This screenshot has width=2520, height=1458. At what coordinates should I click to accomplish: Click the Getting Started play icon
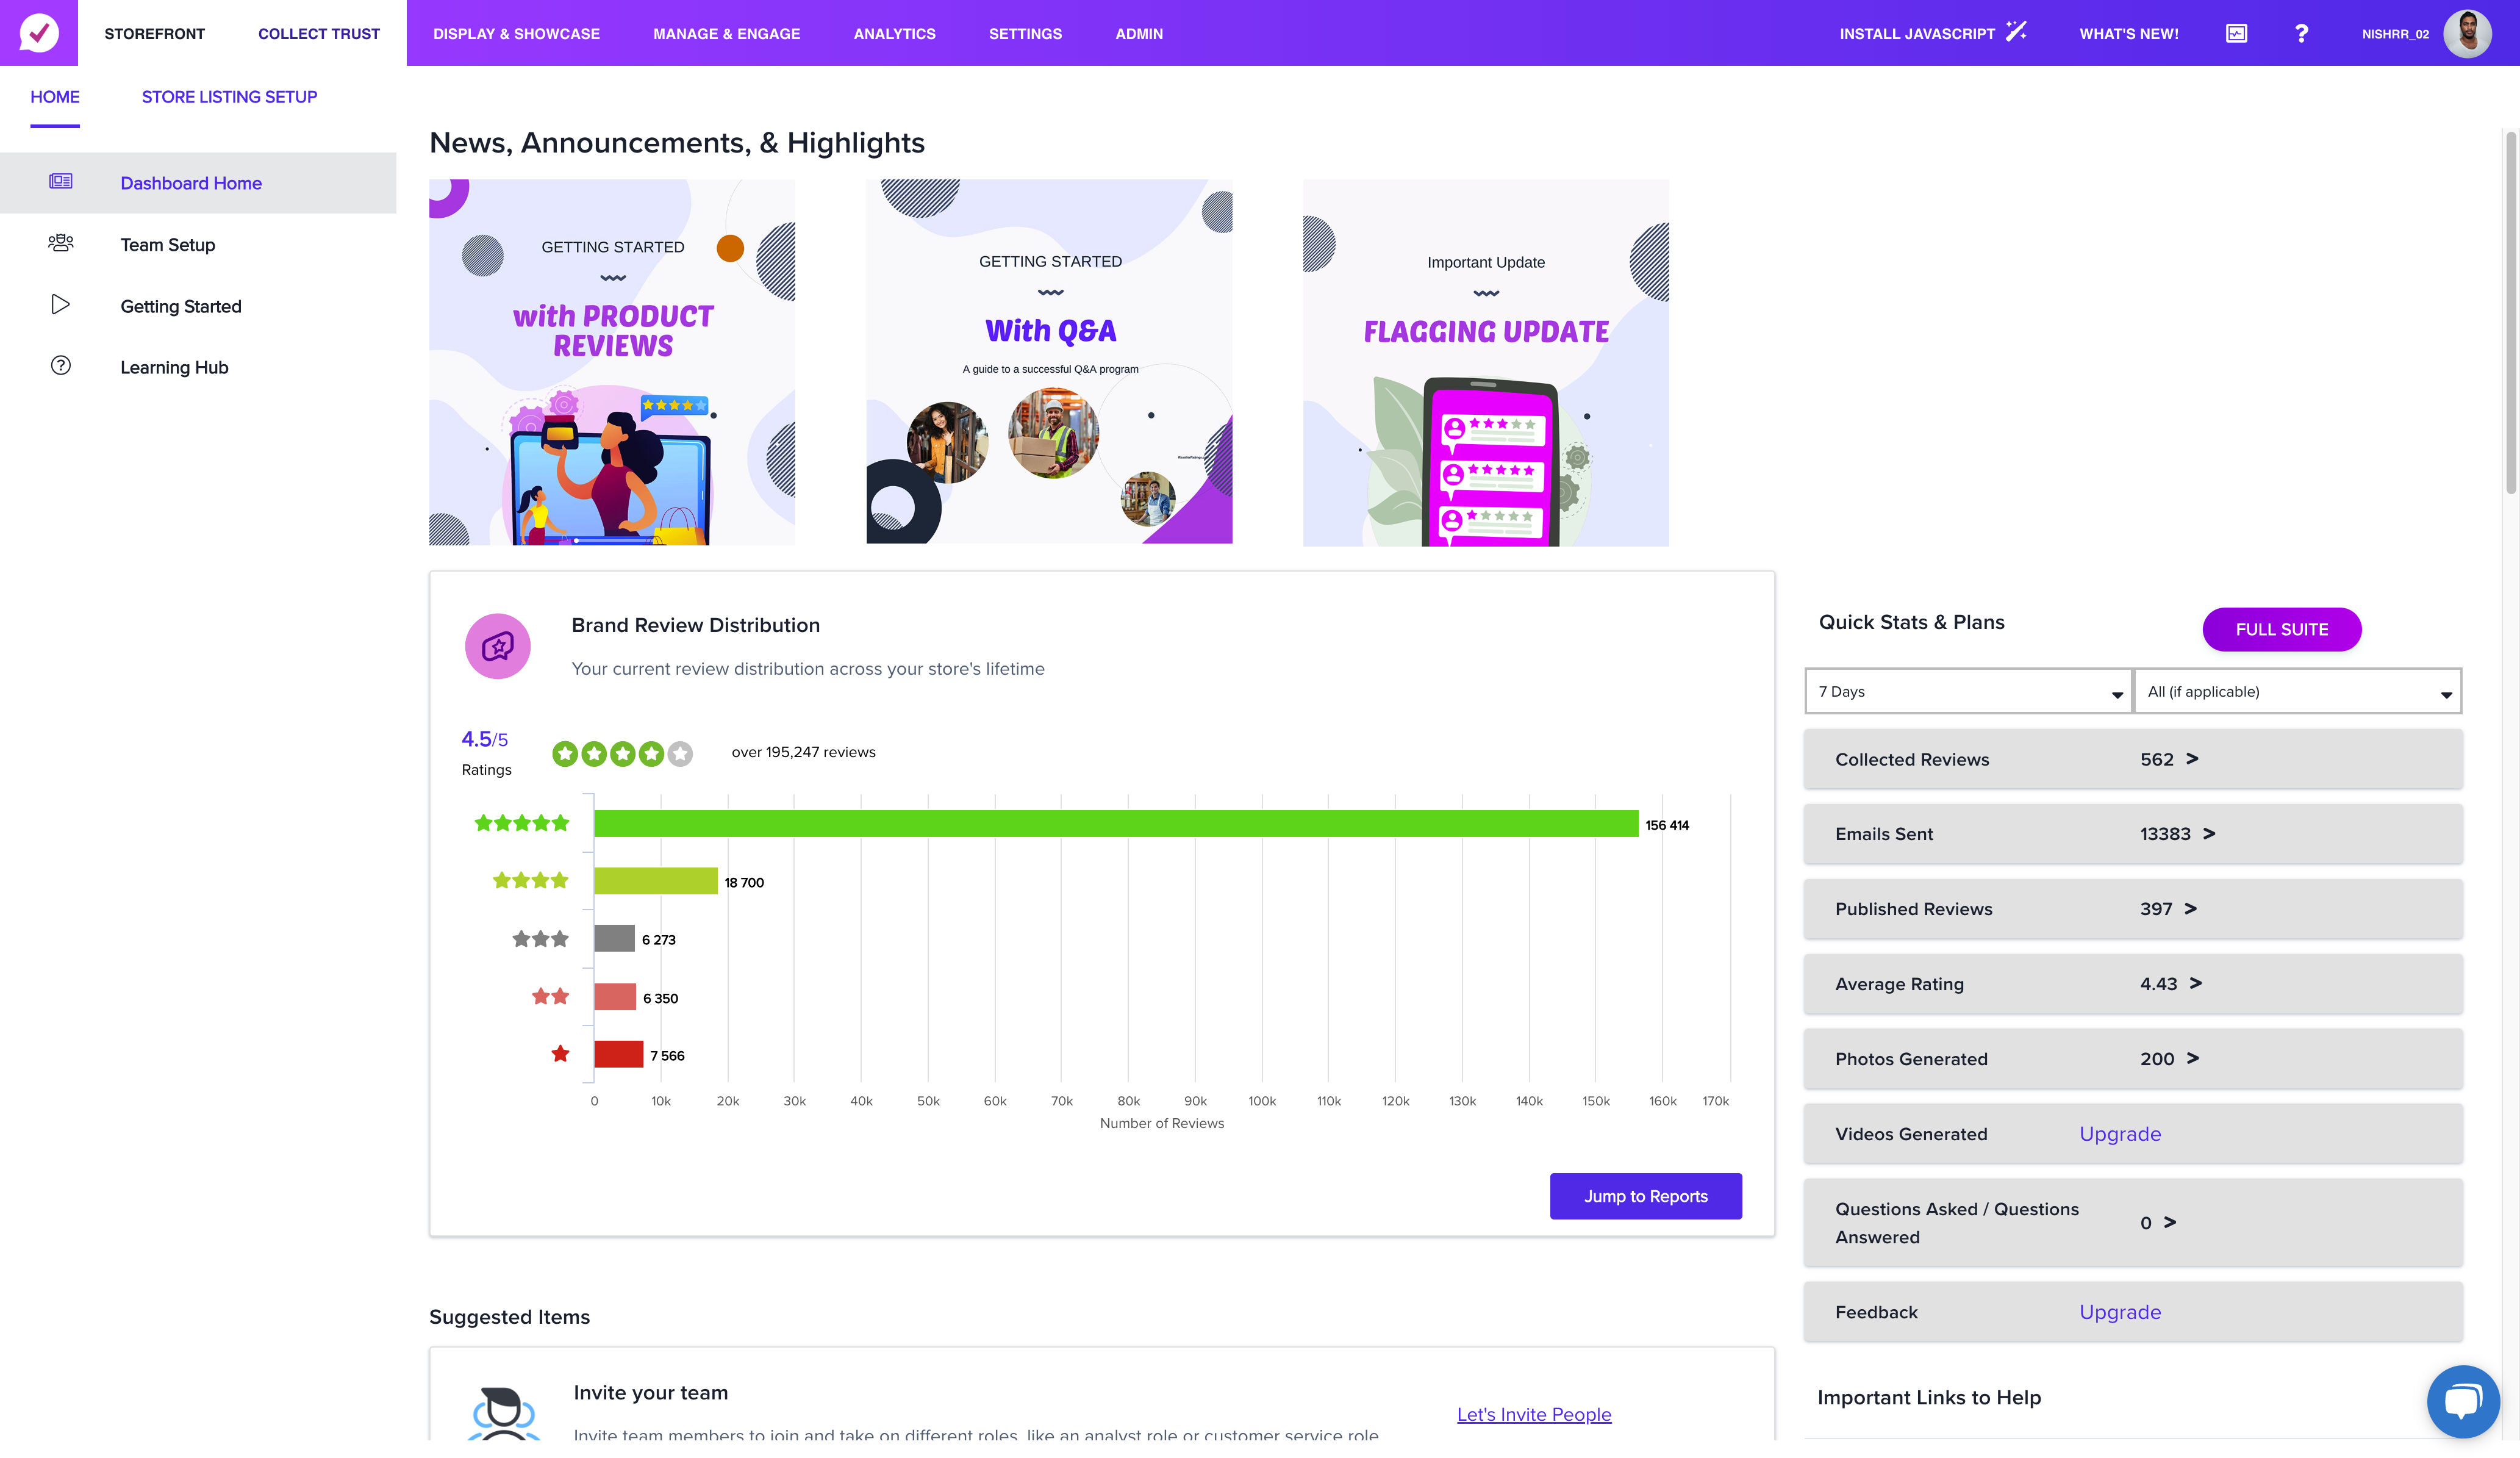[x=61, y=304]
